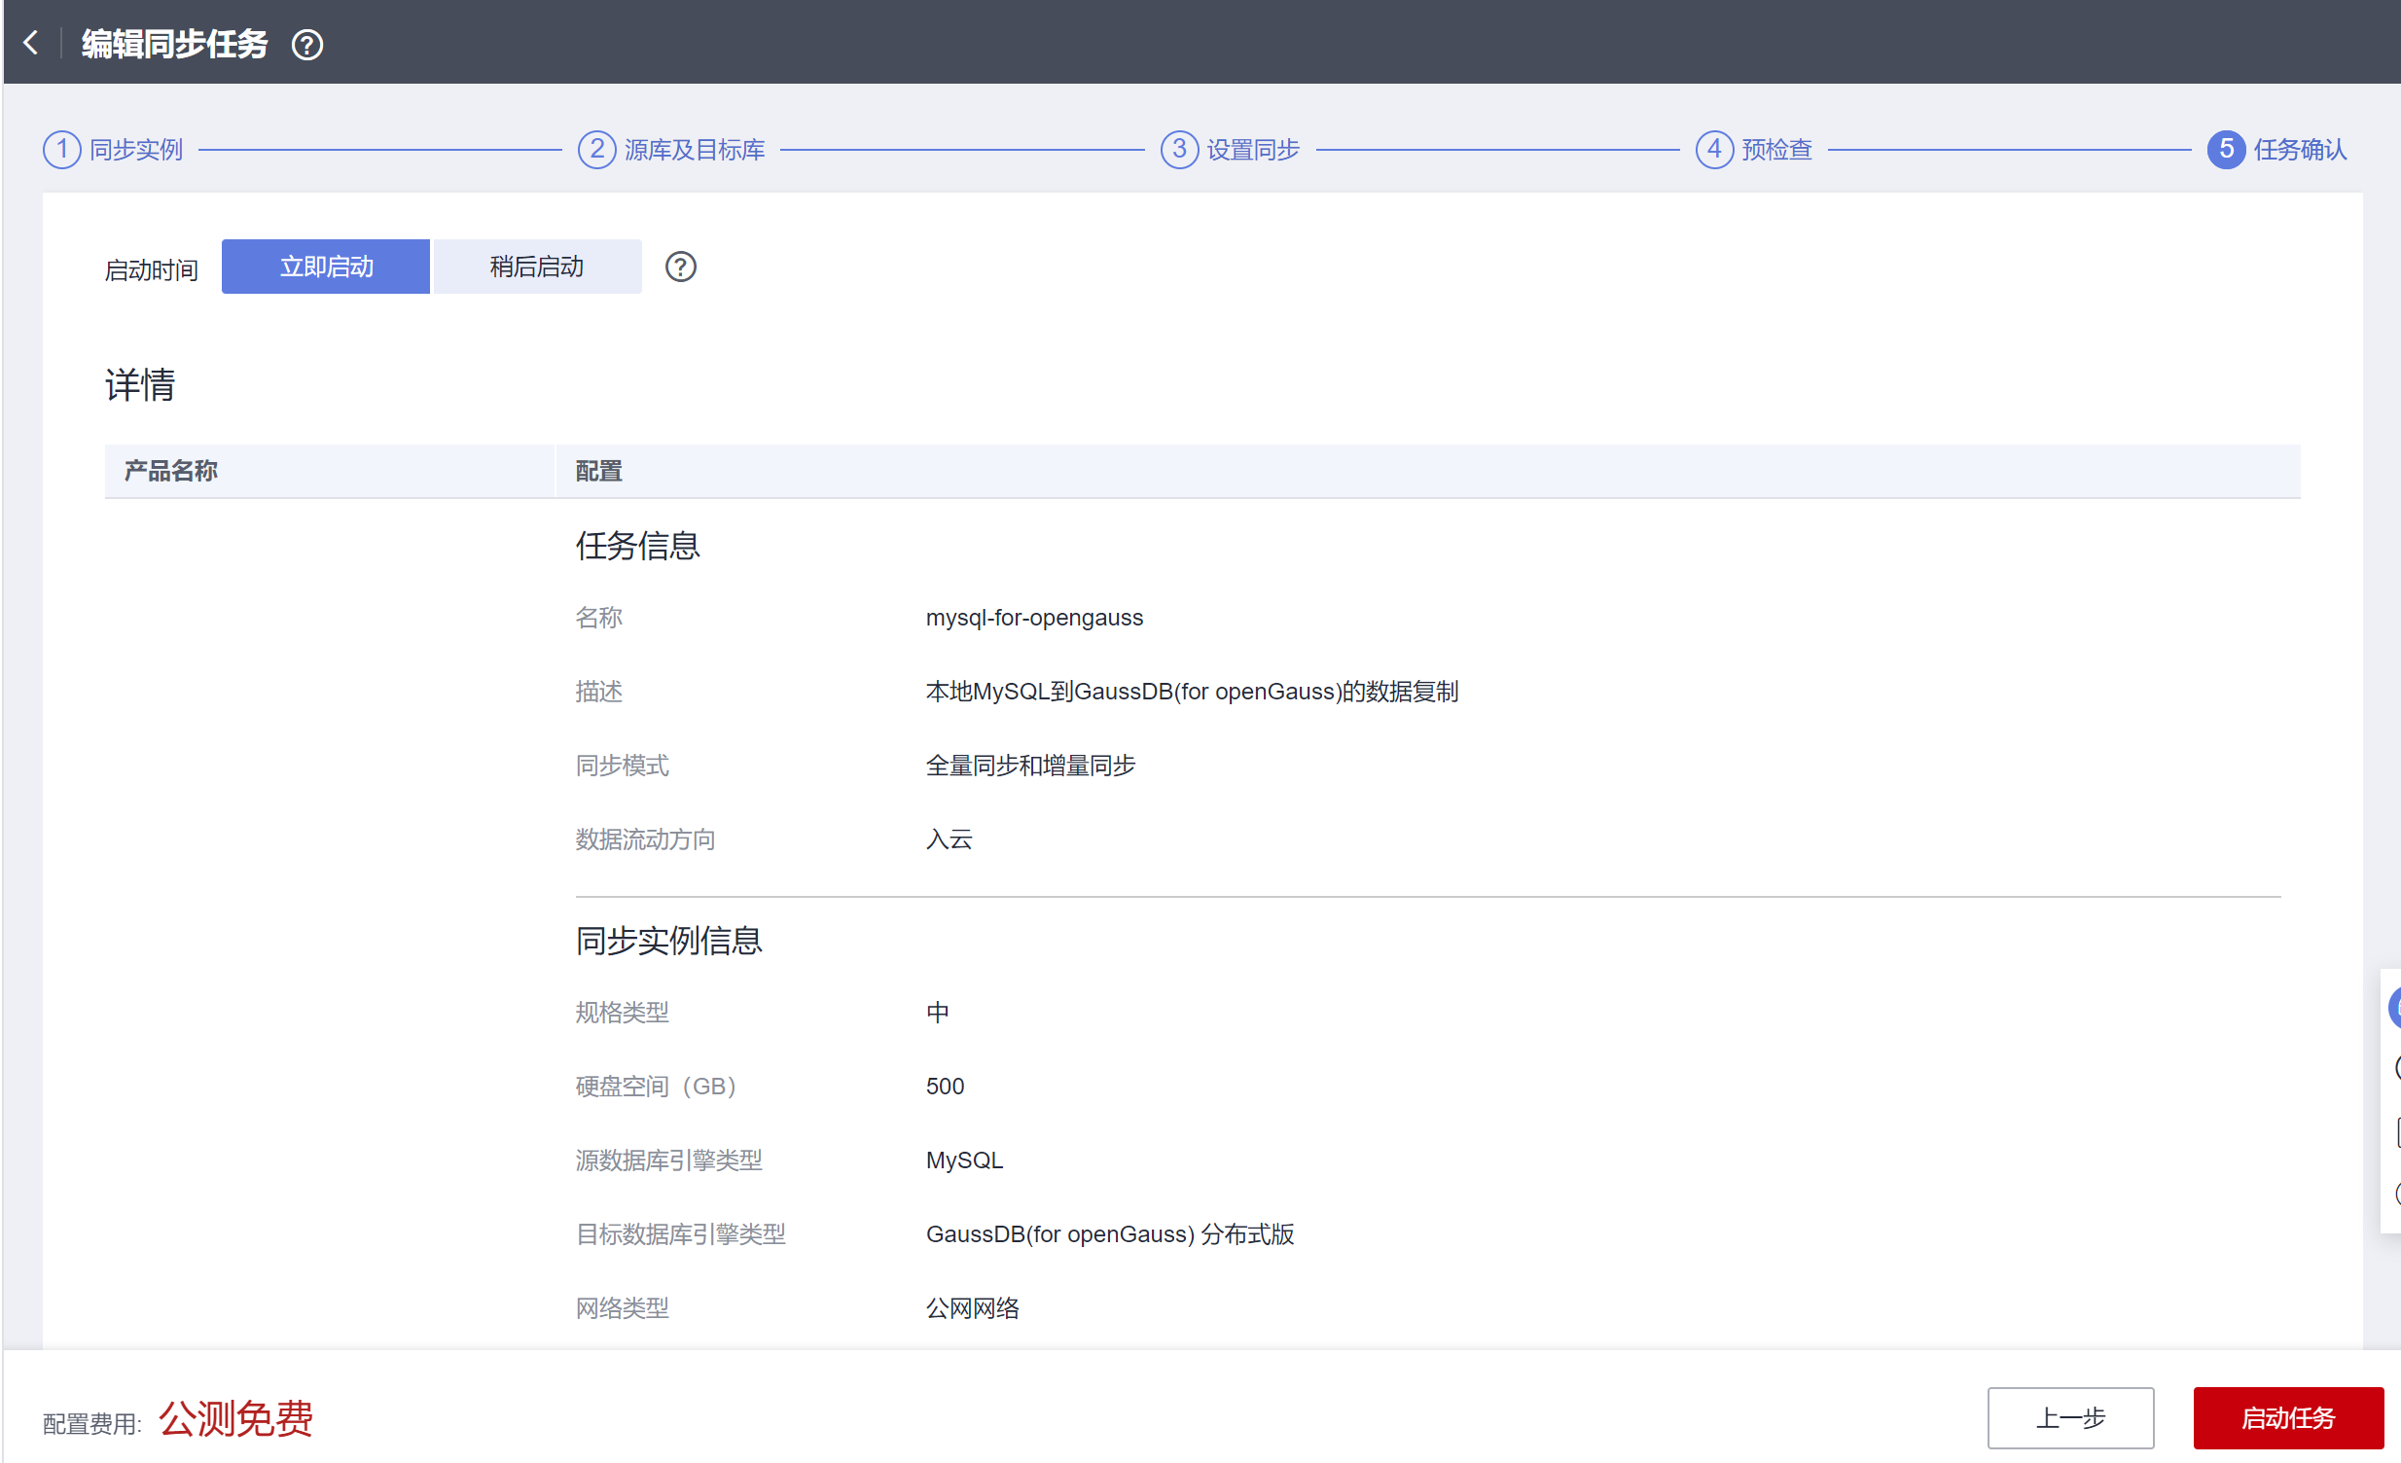Select task name mysql-for-opengauss text
The height and width of the screenshot is (1463, 2401).
pyautogui.click(x=1034, y=619)
